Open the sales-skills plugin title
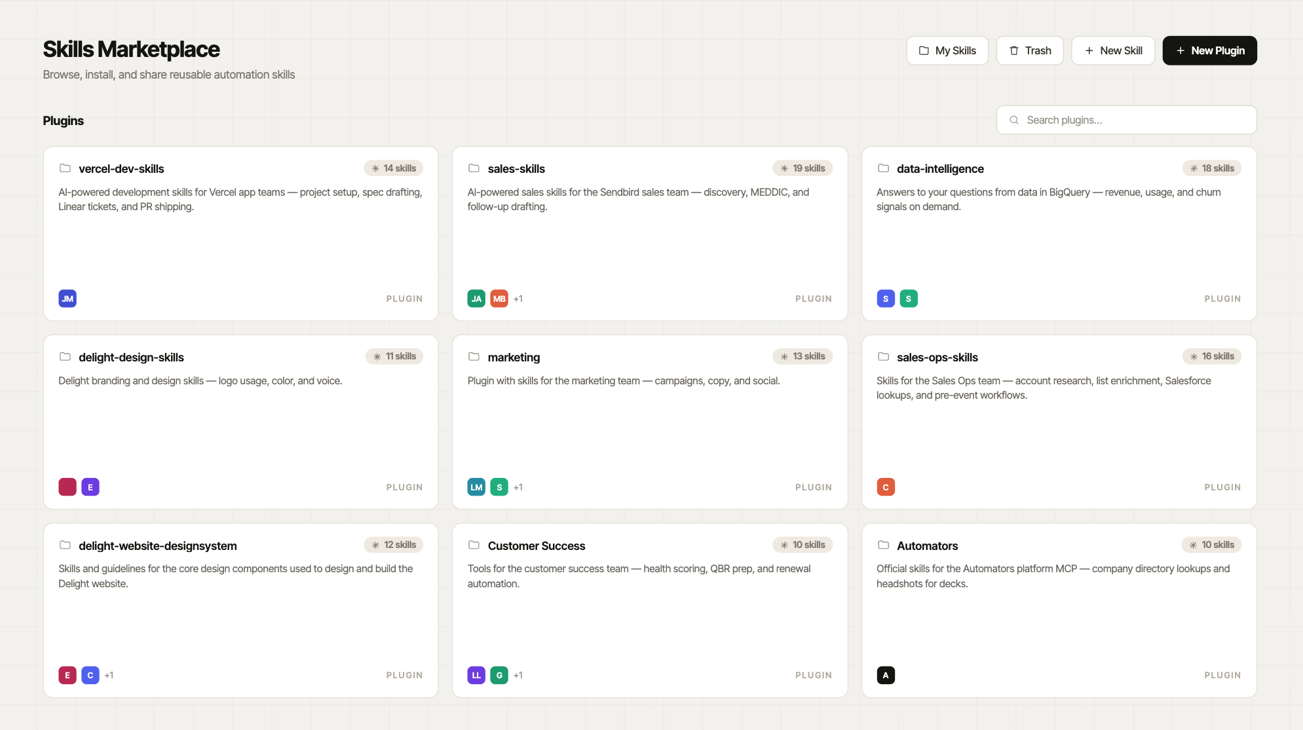The height and width of the screenshot is (730, 1303). (x=516, y=169)
